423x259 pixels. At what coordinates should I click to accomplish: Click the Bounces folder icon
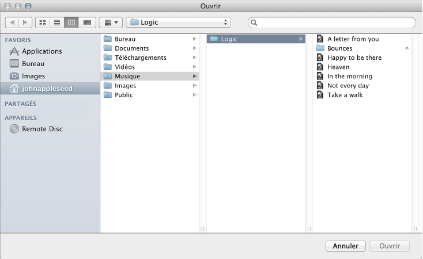320,48
